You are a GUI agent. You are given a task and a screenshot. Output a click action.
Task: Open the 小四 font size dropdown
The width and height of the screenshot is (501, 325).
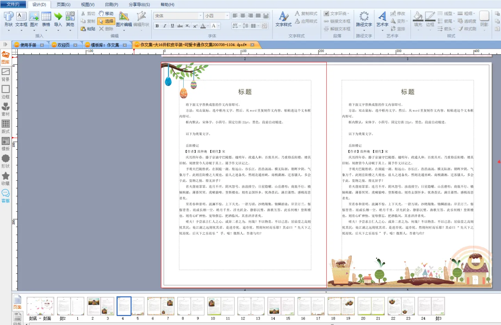(227, 16)
